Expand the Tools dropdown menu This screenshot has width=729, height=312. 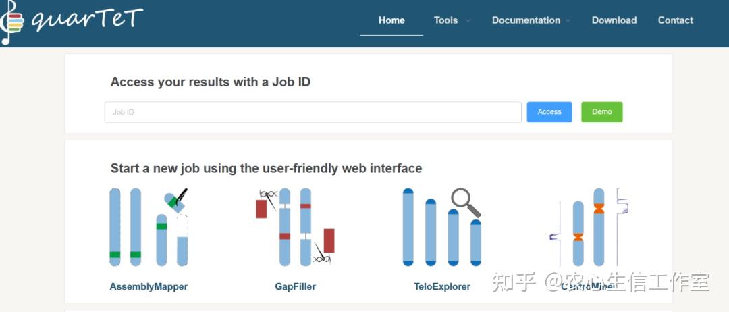click(x=452, y=20)
